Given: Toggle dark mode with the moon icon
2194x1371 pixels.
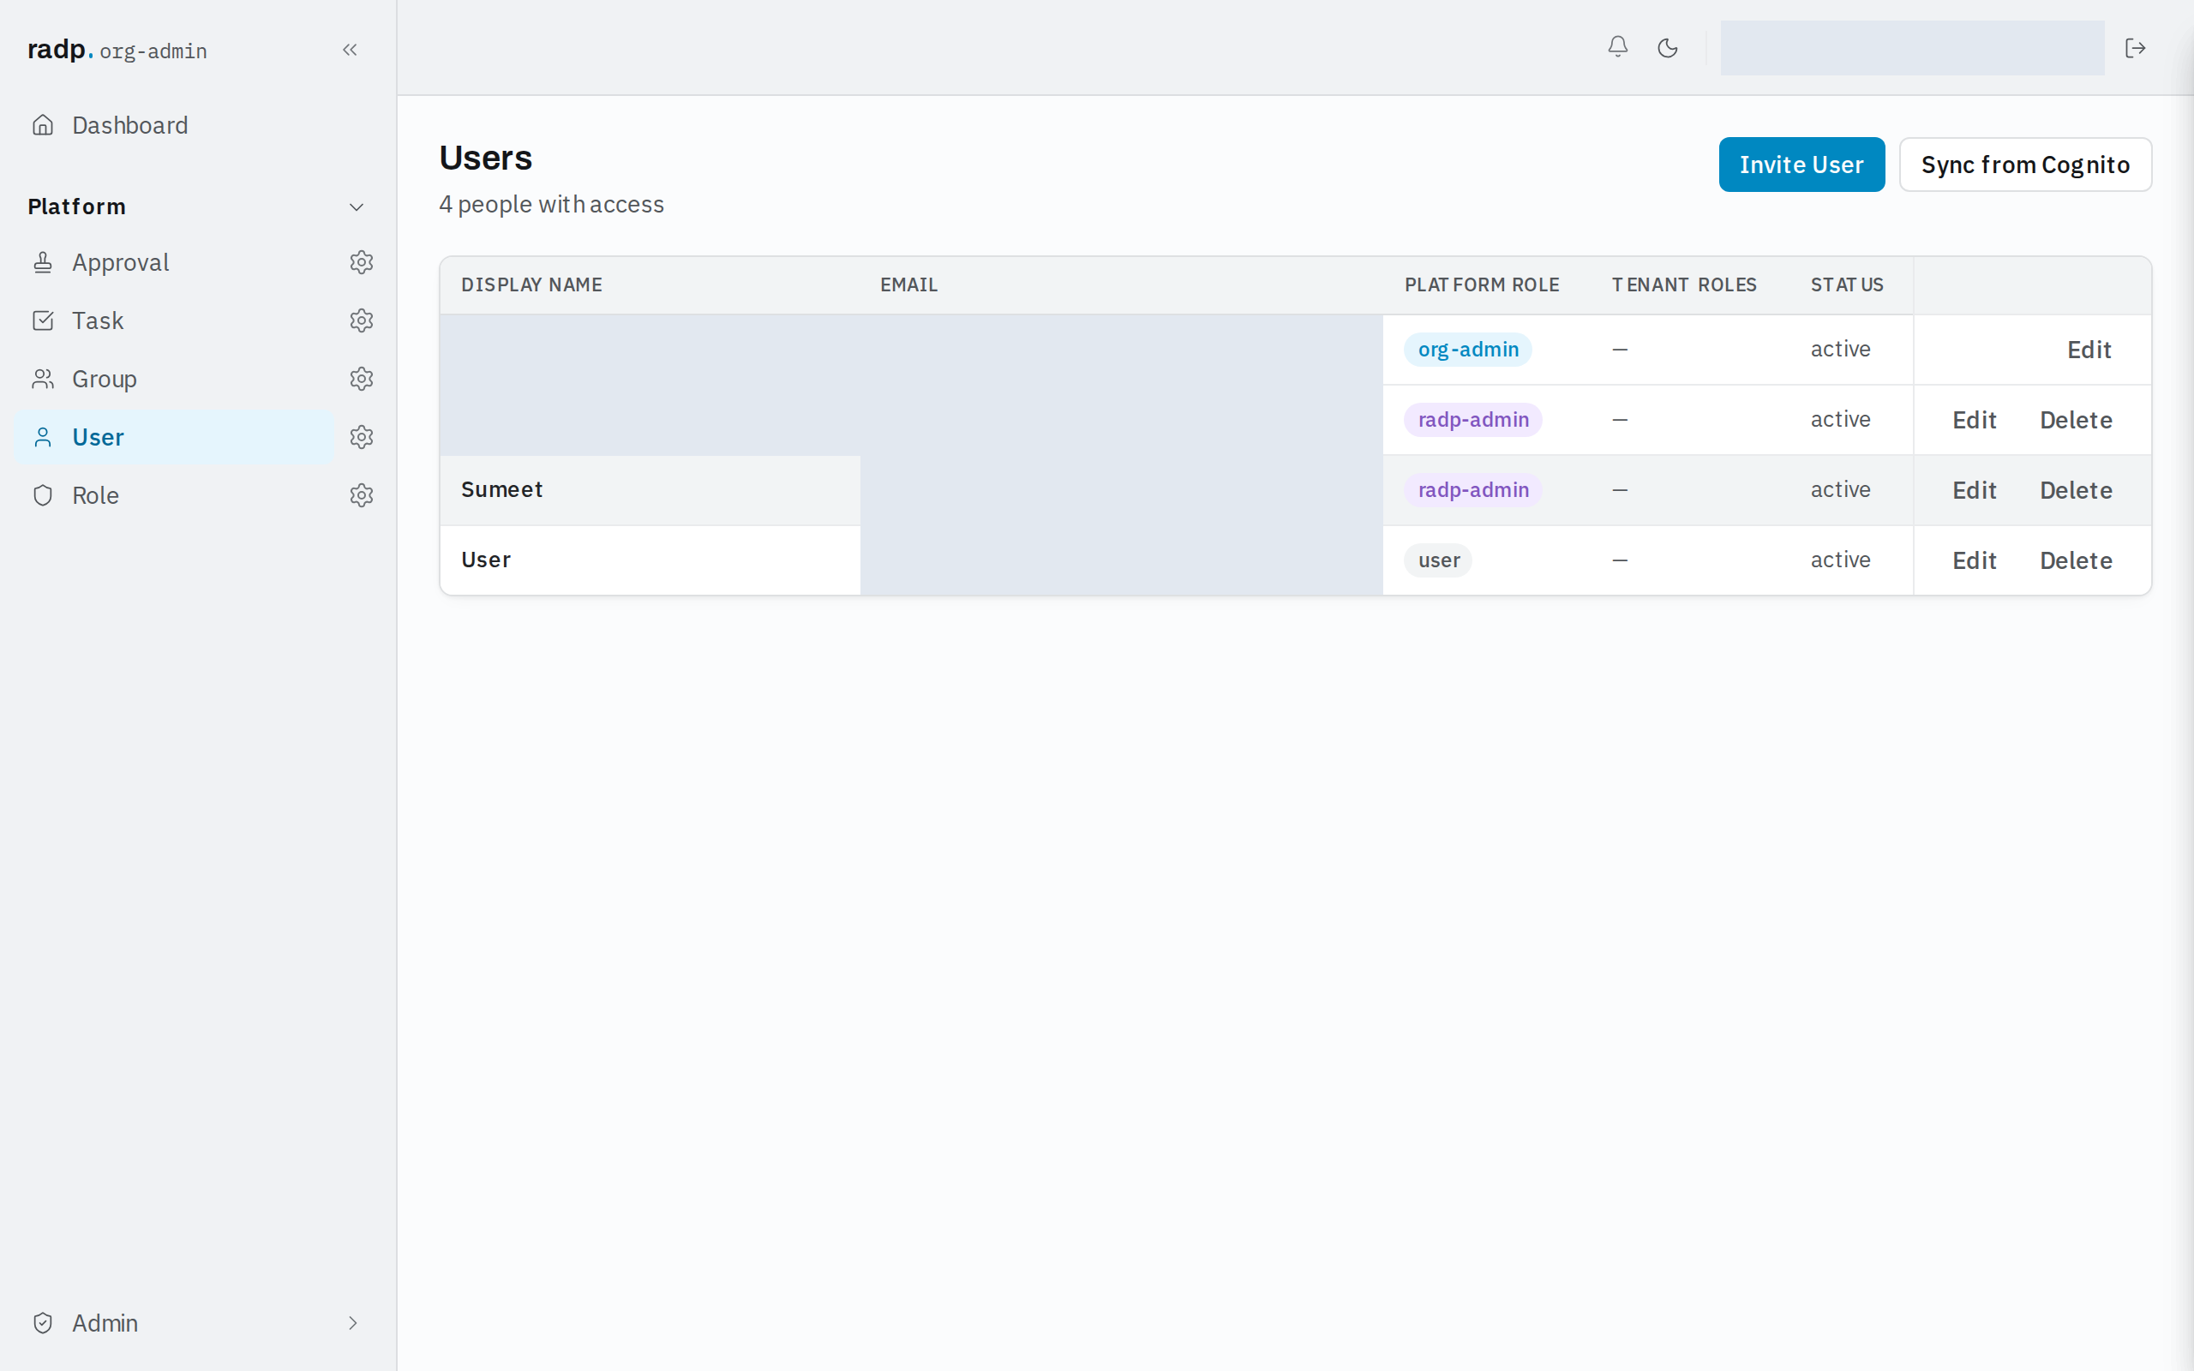Looking at the screenshot, I should [1667, 48].
